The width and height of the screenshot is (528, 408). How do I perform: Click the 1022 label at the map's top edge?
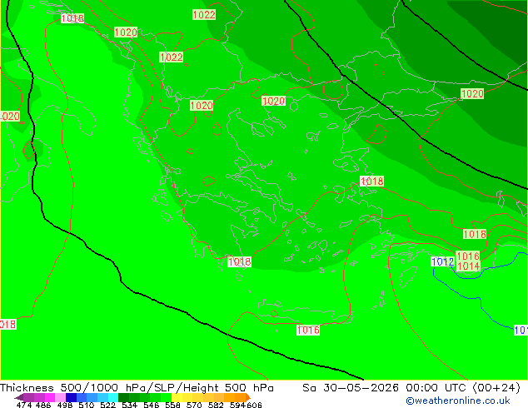204,14
